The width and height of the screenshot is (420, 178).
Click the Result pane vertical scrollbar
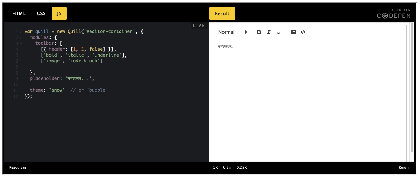[412, 88]
